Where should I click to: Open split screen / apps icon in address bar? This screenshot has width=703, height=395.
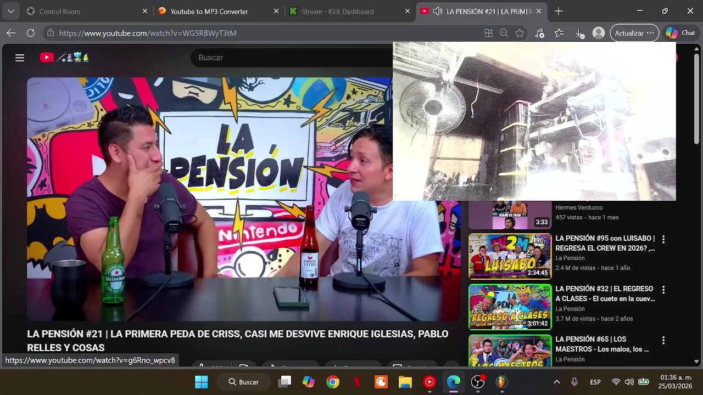pos(488,33)
